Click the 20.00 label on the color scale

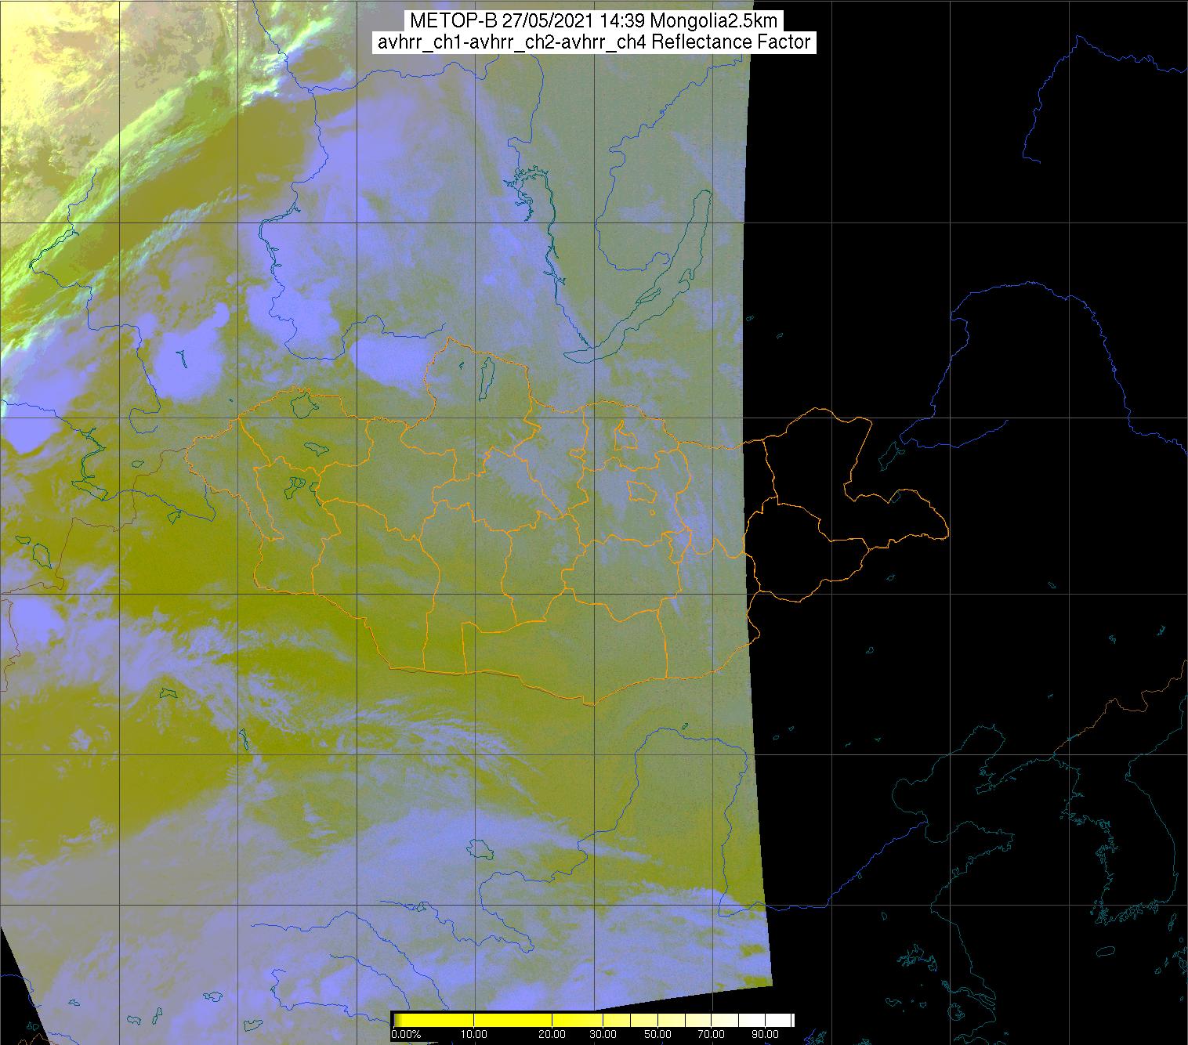pos(552,1035)
